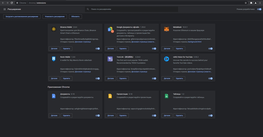Click Загрузить распакованное расширение button
This screenshot has width=263, height=137.
tap(22, 17)
